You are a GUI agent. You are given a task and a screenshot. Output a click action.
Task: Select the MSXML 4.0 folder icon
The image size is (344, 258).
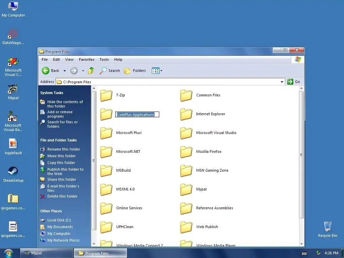click(106, 190)
